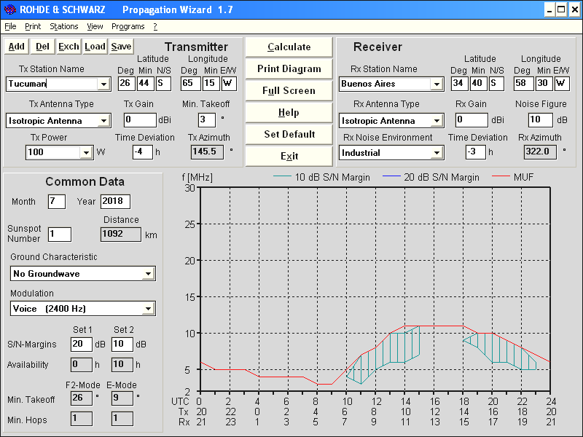This screenshot has height=437, width=583.
Task: Click the Help button
Action: coord(289,112)
